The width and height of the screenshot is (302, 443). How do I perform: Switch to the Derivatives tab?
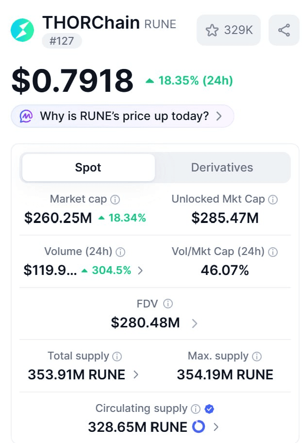[222, 168]
